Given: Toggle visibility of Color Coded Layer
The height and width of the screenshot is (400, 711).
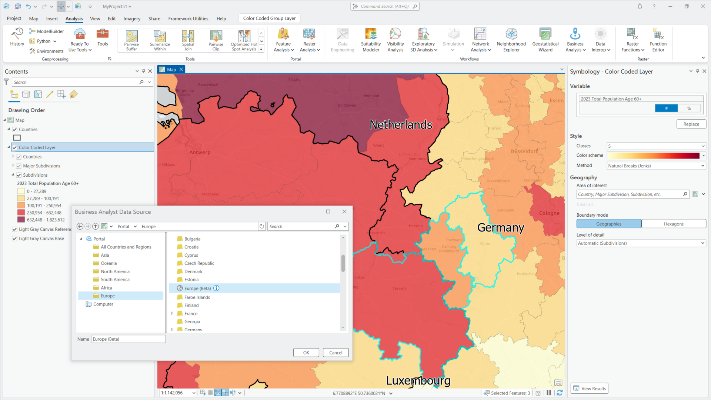Looking at the screenshot, I should tap(15, 147).
